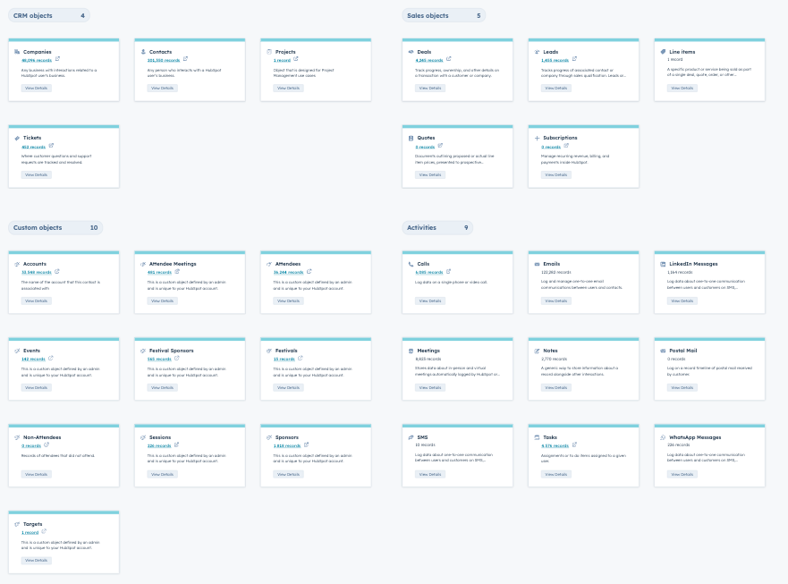Click the Calls phone icon
Image resolution: width=788 pixels, height=584 pixels.
411,265
